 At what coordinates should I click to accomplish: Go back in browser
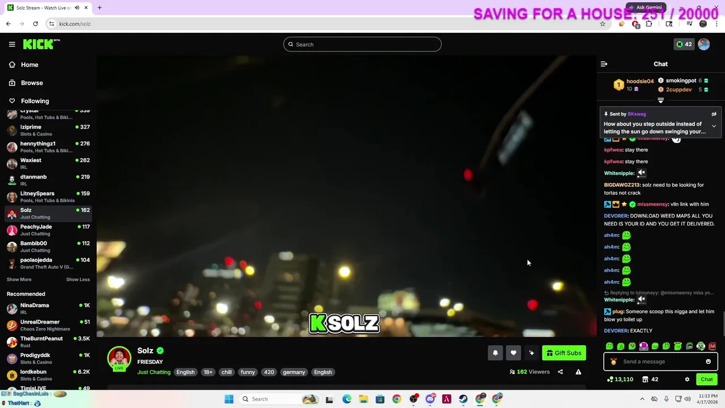pyautogui.click(x=8, y=24)
